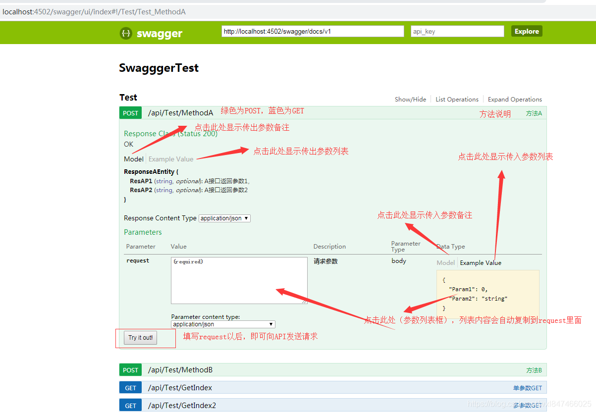Click the 请求参数 description text
The image size is (596, 413).
point(325,261)
